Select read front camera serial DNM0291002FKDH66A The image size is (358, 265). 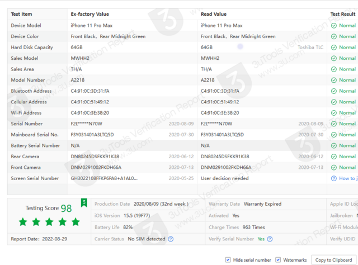pyautogui.click(x=226, y=168)
